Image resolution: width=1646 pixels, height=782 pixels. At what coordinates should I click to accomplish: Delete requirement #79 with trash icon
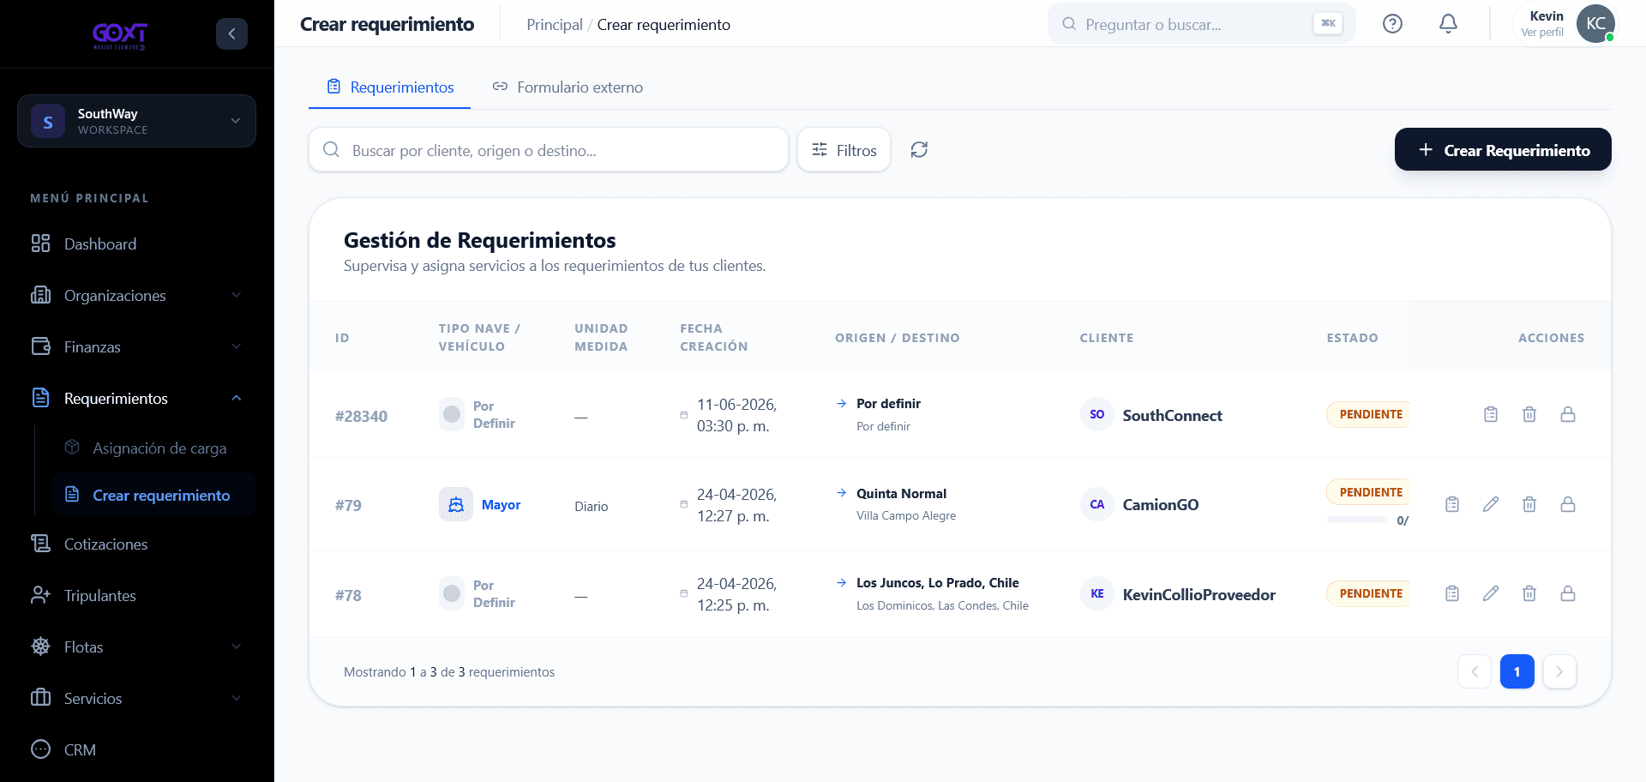click(1529, 504)
